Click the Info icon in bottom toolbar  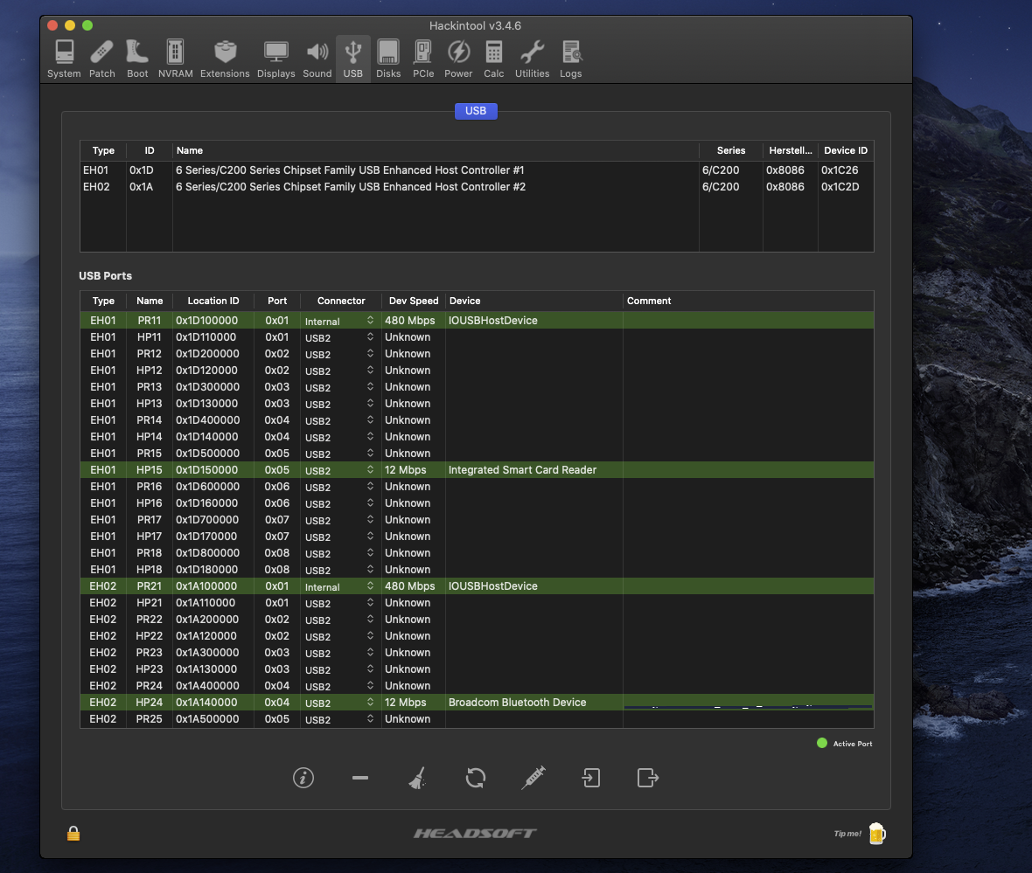pyautogui.click(x=303, y=777)
